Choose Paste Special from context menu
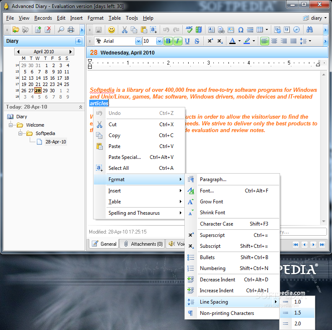 pyautogui.click(x=139, y=157)
